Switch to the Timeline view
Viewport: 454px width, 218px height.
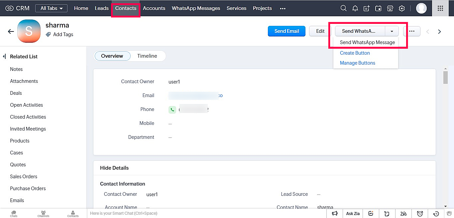click(x=147, y=56)
